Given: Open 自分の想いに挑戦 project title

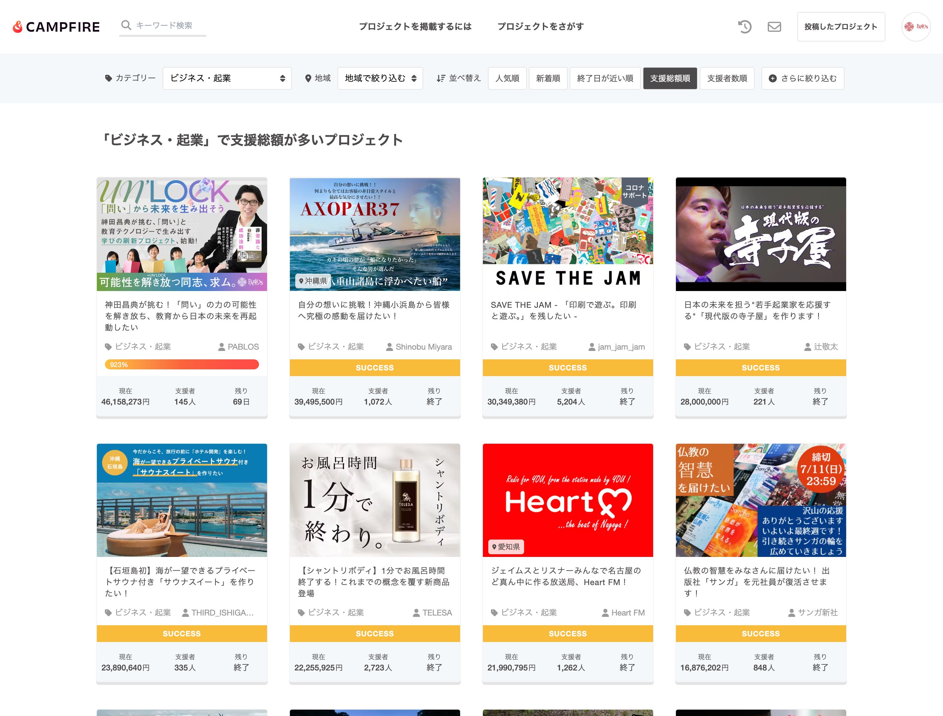Looking at the screenshot, I should click(x=374, y=310).
